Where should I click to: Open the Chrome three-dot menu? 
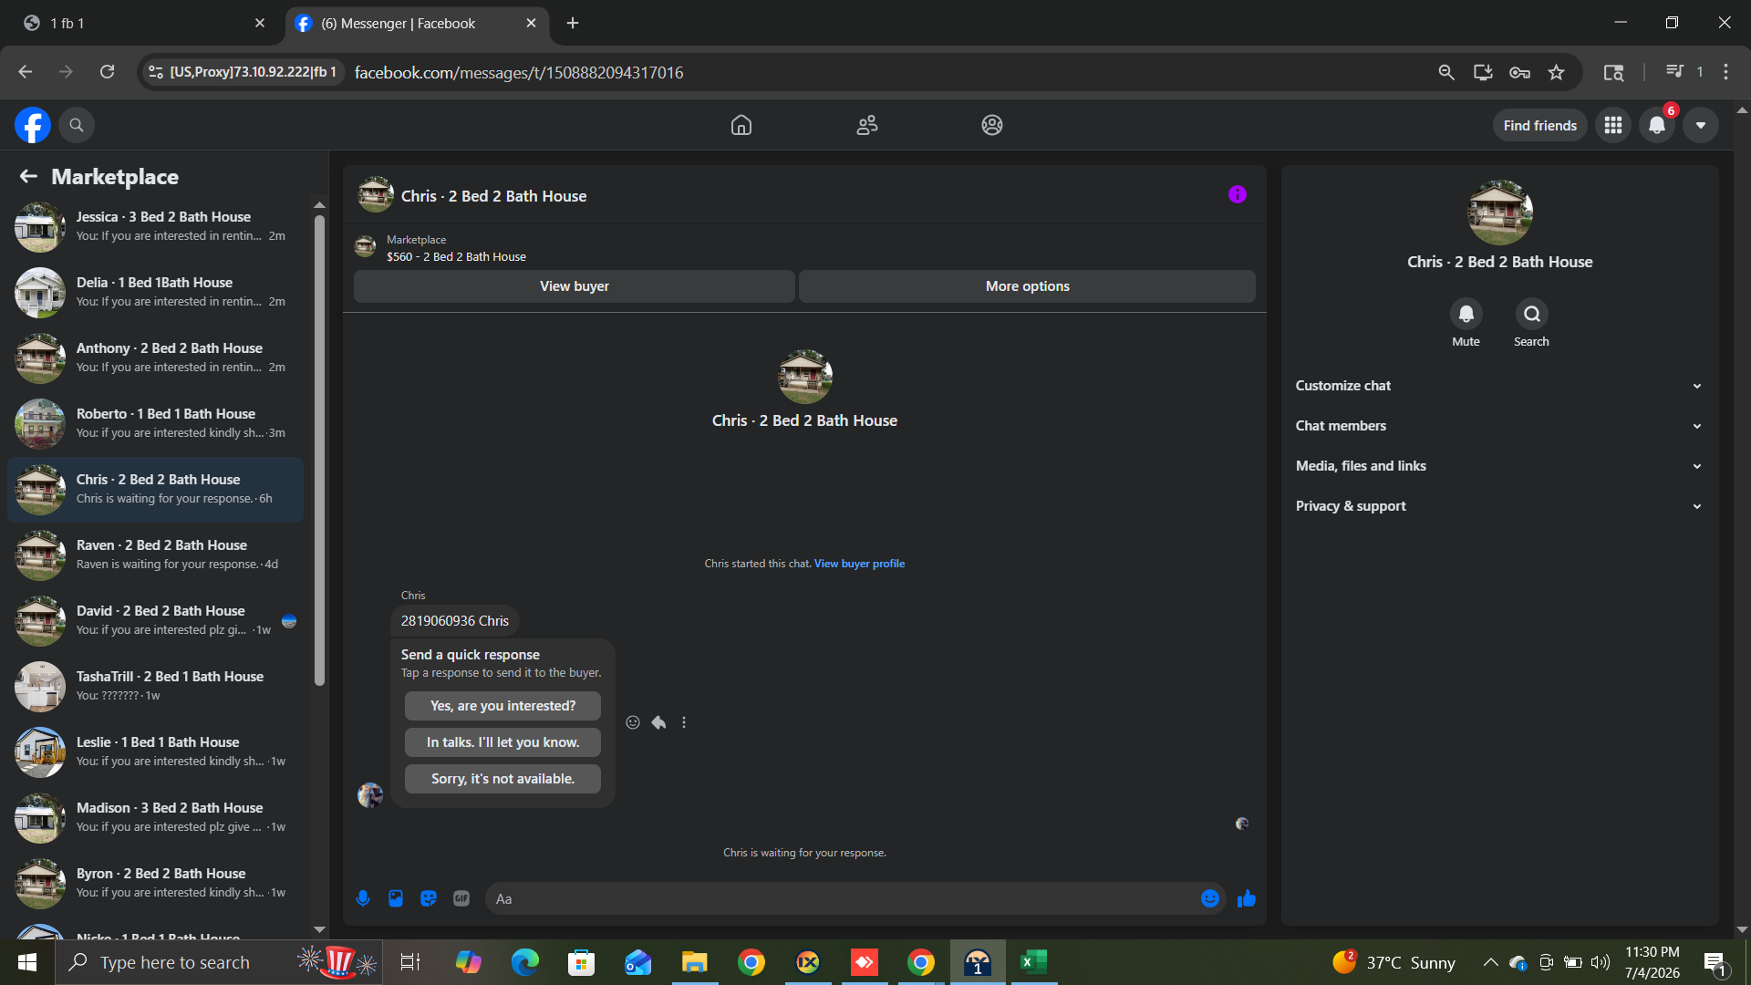click(x=1726, y=72)
